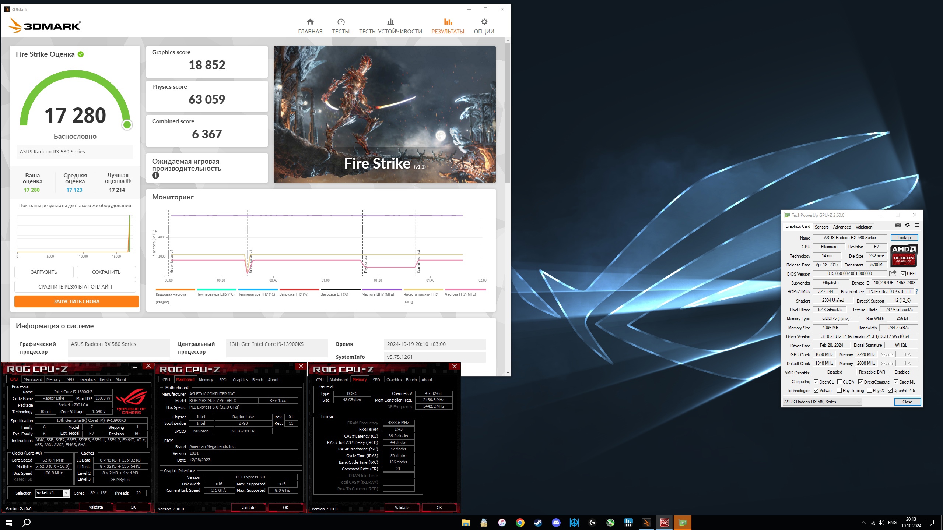The height and width of the screenshot is (530, 943).
Task: Click the pink Частота ГПУ legend swatch
Action: pos(465,290)
